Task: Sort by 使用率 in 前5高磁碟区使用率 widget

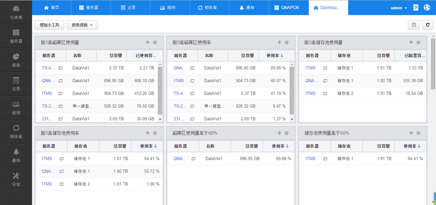Action: (x=274, y=55)
